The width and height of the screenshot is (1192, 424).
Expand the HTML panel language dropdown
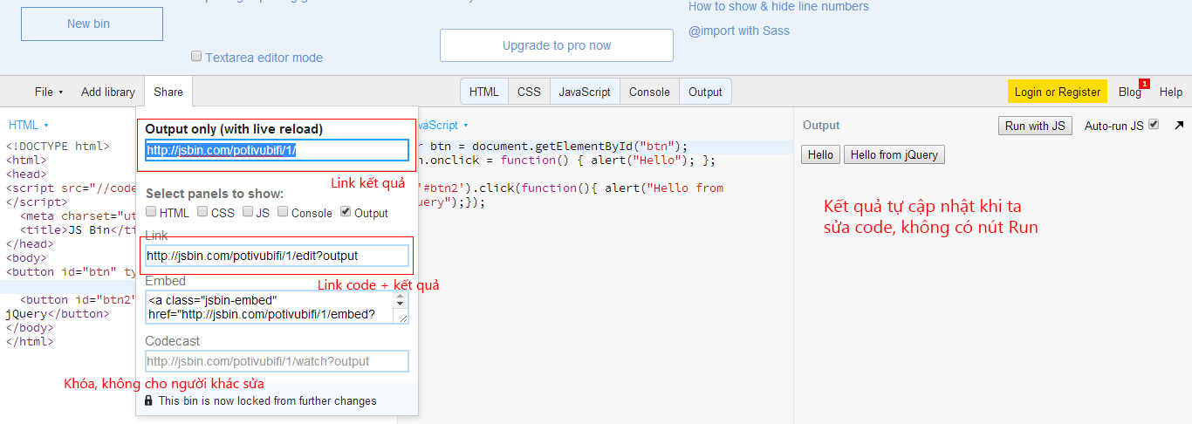[29, 125]
